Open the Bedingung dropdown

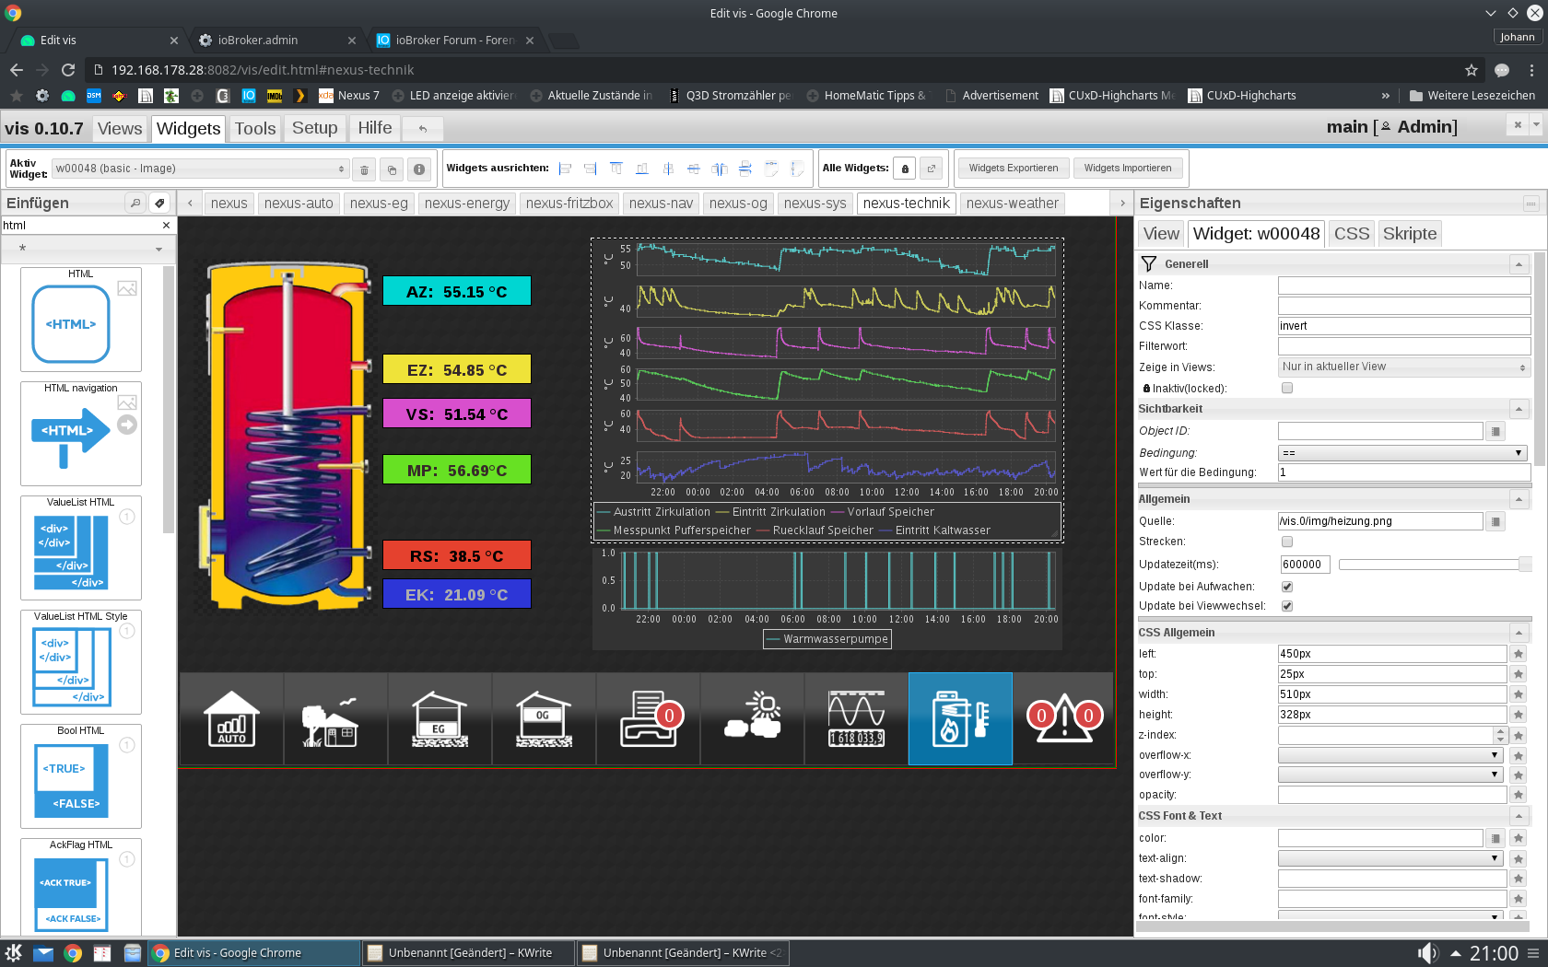point(1402,453)
